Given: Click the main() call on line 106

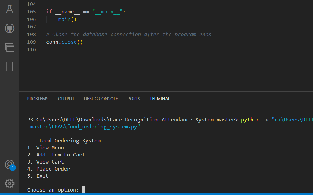Looking at the screenshot, I should (68, 19).
